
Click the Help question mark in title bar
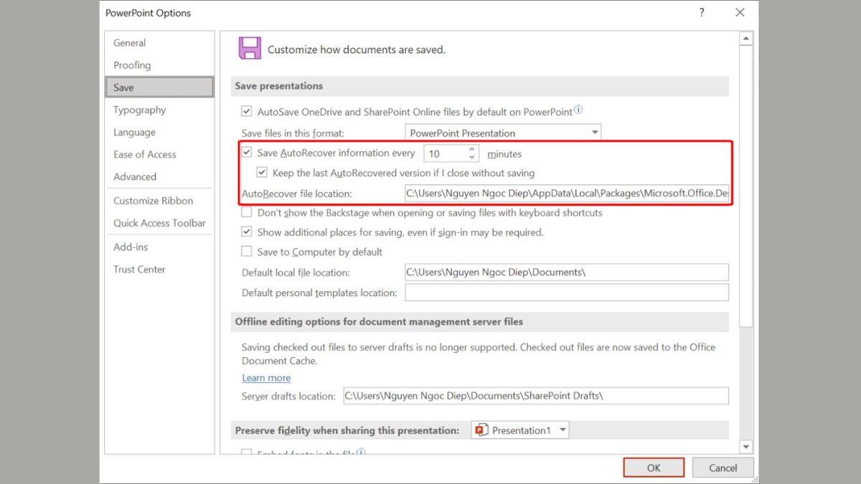pos(702,12)
